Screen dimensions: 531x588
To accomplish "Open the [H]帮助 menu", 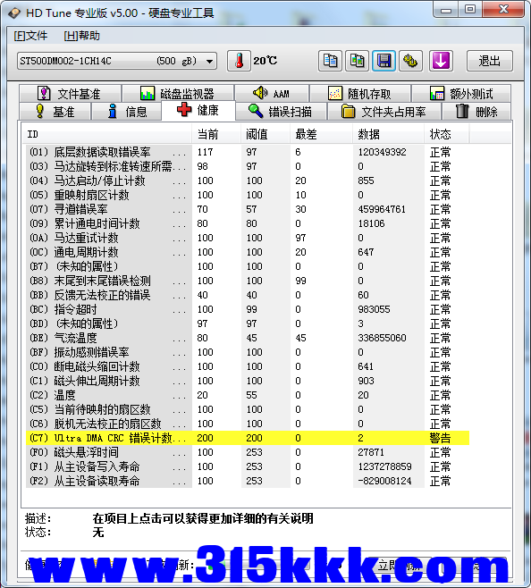I will (x=81, y=36).
